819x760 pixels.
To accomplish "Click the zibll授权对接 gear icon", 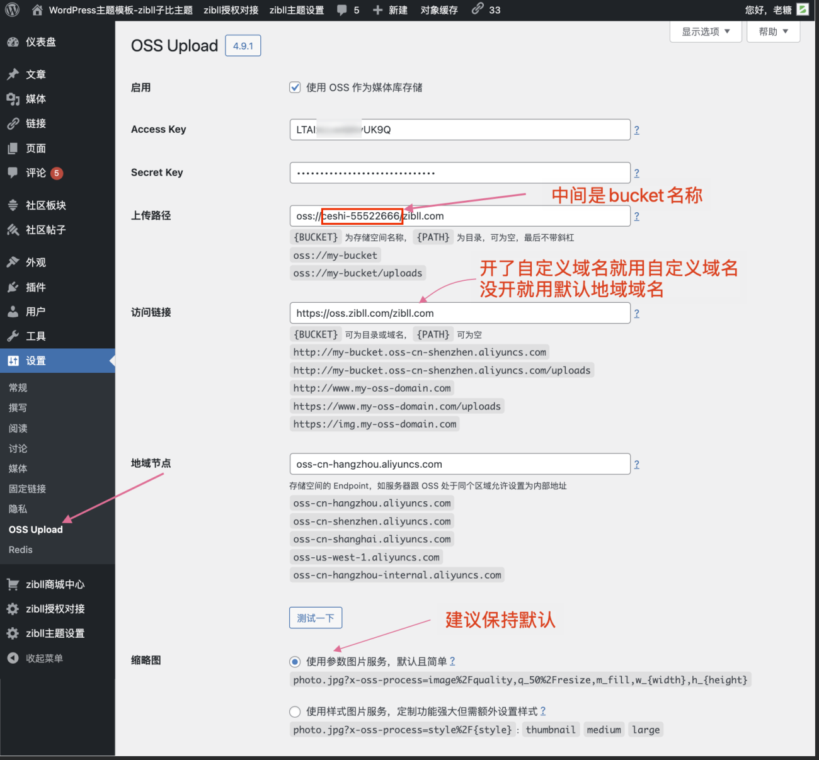I will 13,609.
